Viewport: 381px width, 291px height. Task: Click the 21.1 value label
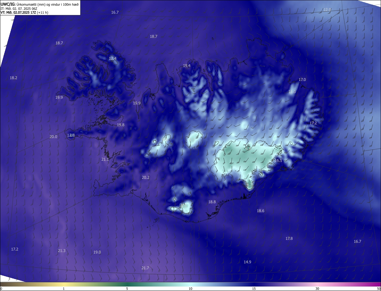(105, 159)
